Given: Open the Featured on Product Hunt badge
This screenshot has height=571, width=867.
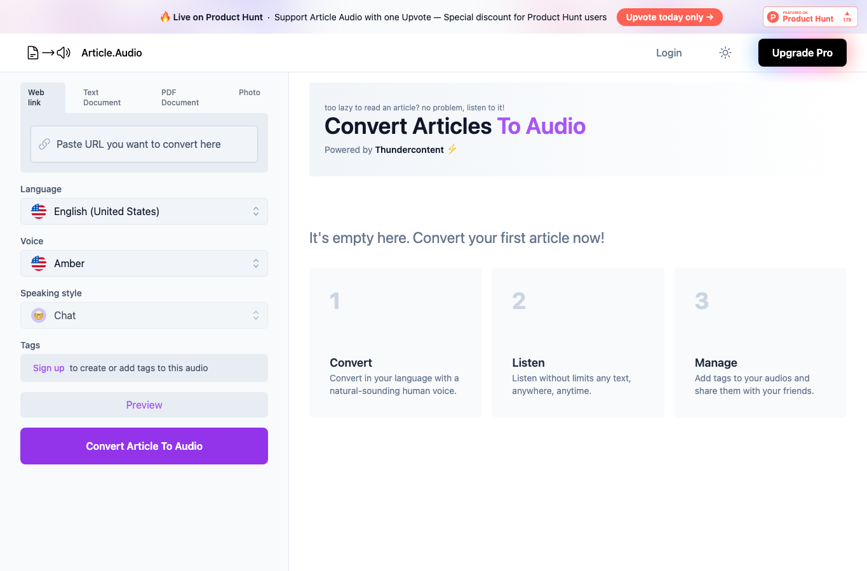Looking at the screenshot, I should 810,17.
